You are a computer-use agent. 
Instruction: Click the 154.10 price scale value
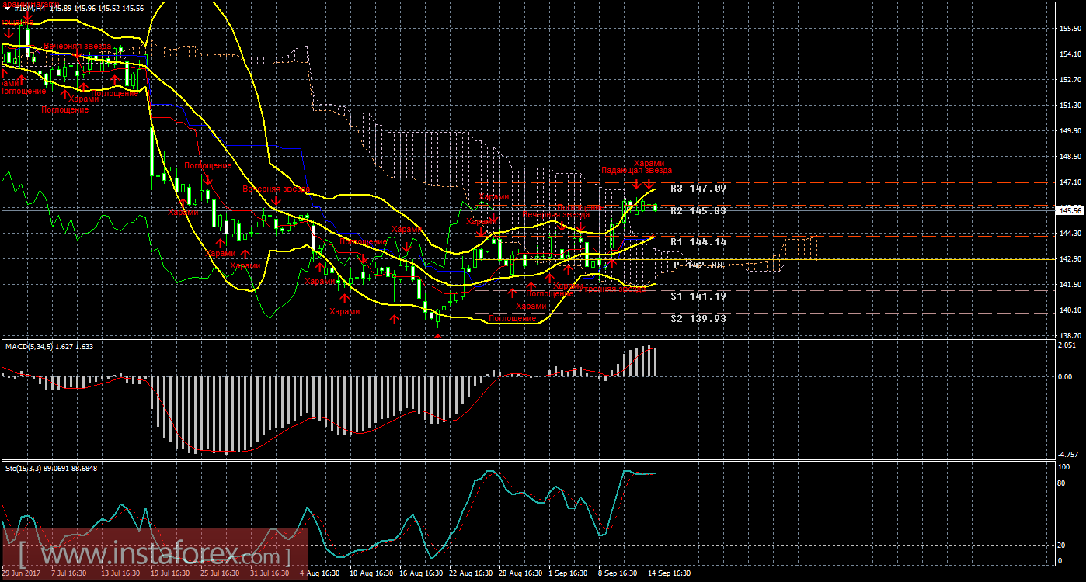1070,54
